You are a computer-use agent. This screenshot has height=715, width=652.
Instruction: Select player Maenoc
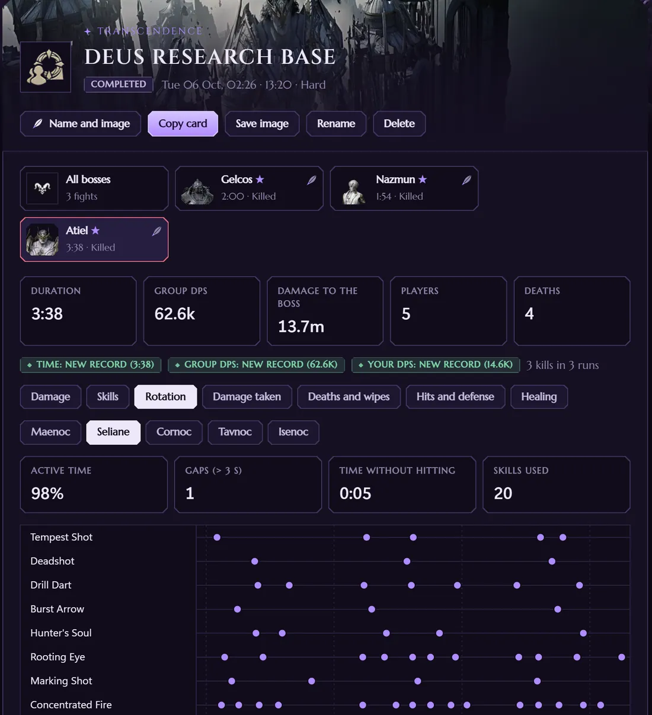click(x=50, y=432)
